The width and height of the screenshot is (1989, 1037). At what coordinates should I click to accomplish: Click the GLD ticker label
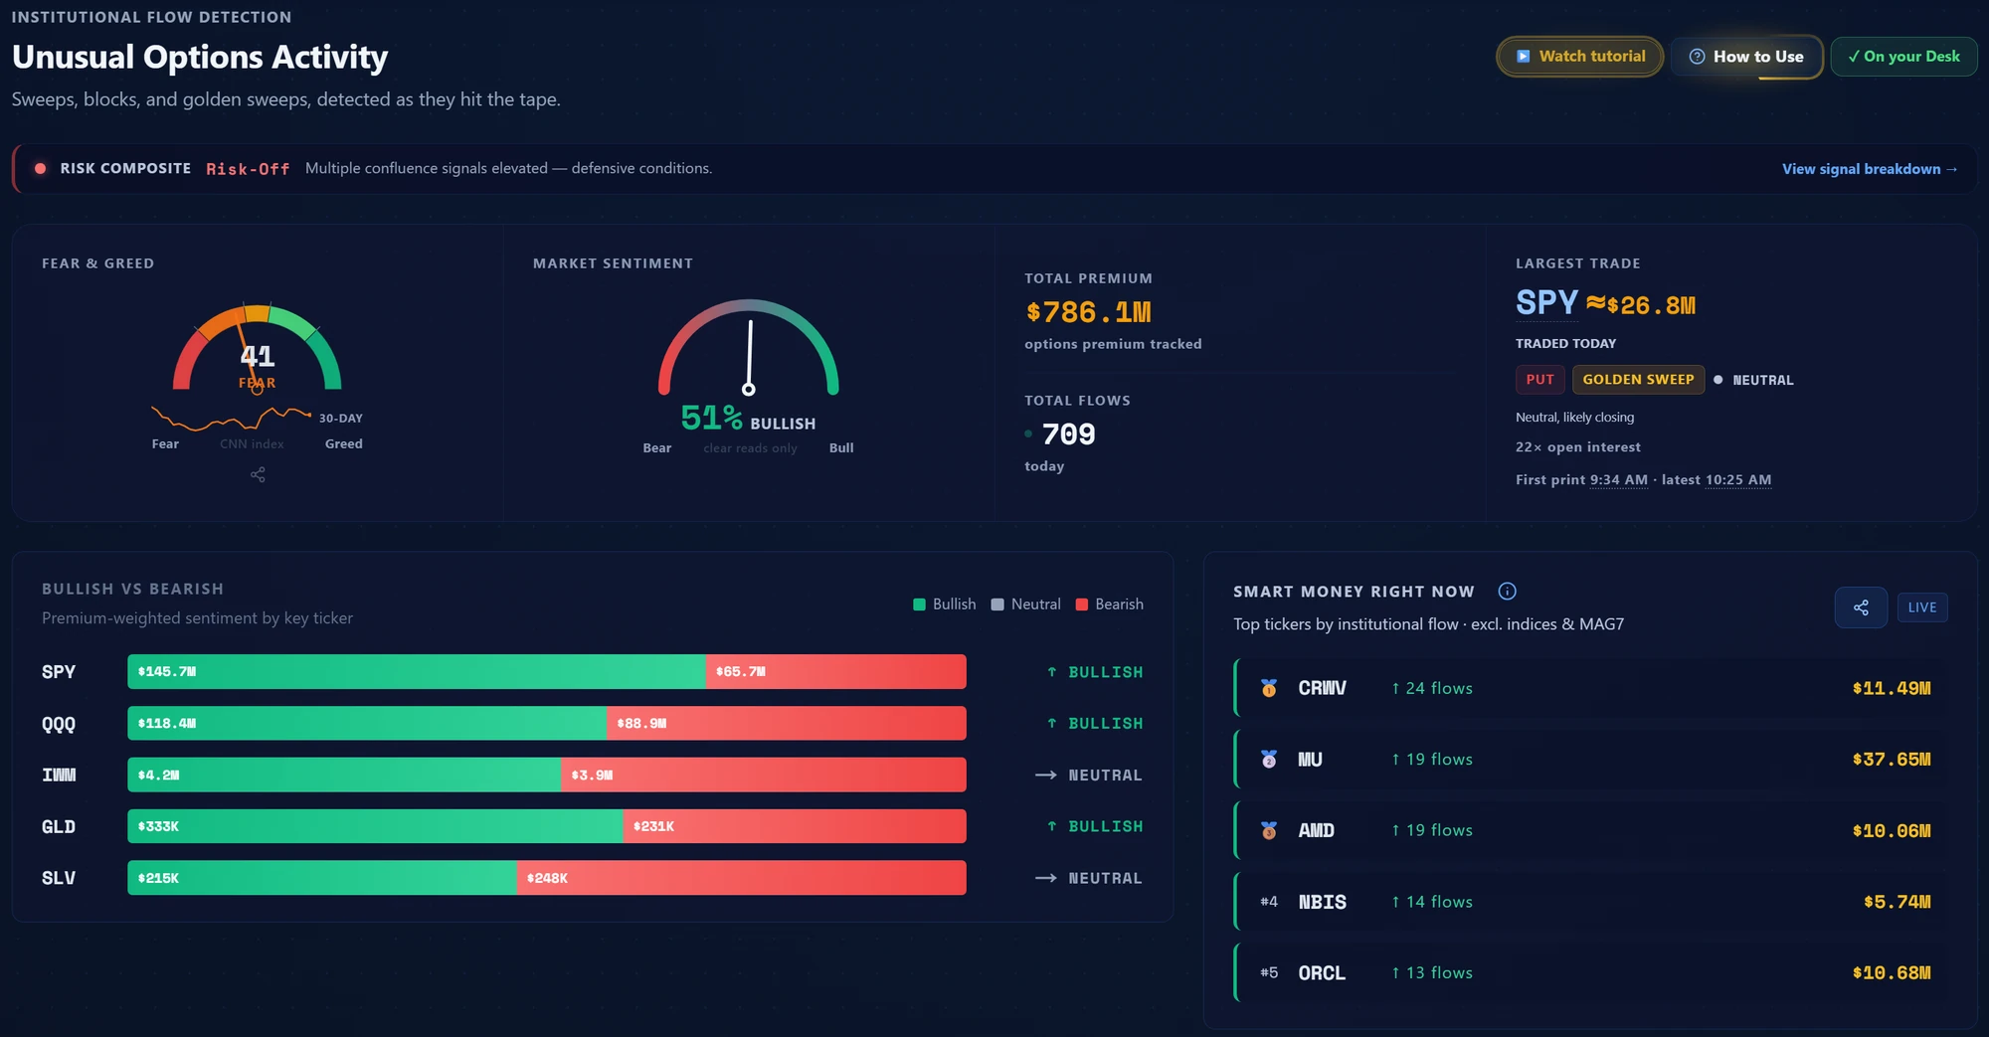point(59,826)
